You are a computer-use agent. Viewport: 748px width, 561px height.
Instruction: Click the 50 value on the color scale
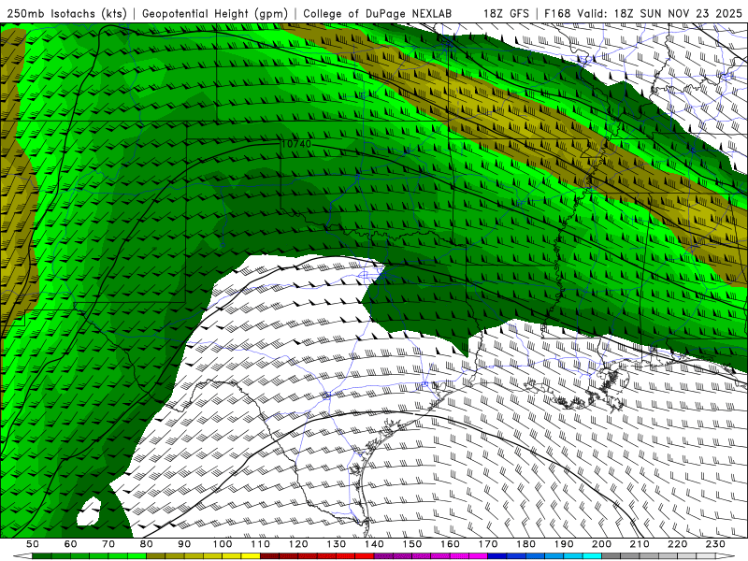33,544
